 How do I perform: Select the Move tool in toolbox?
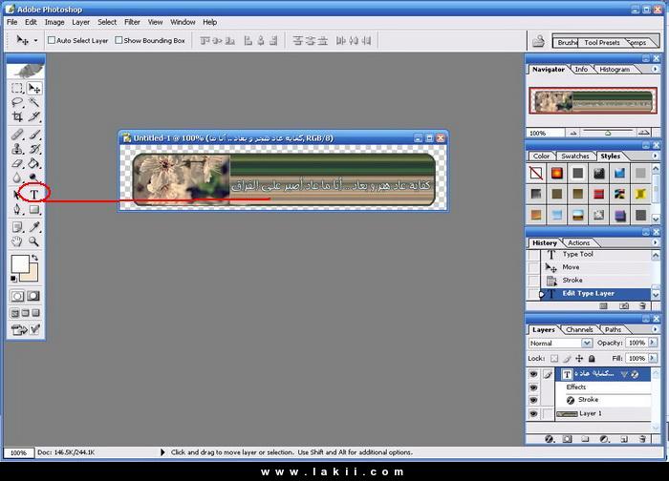(34, 88)
